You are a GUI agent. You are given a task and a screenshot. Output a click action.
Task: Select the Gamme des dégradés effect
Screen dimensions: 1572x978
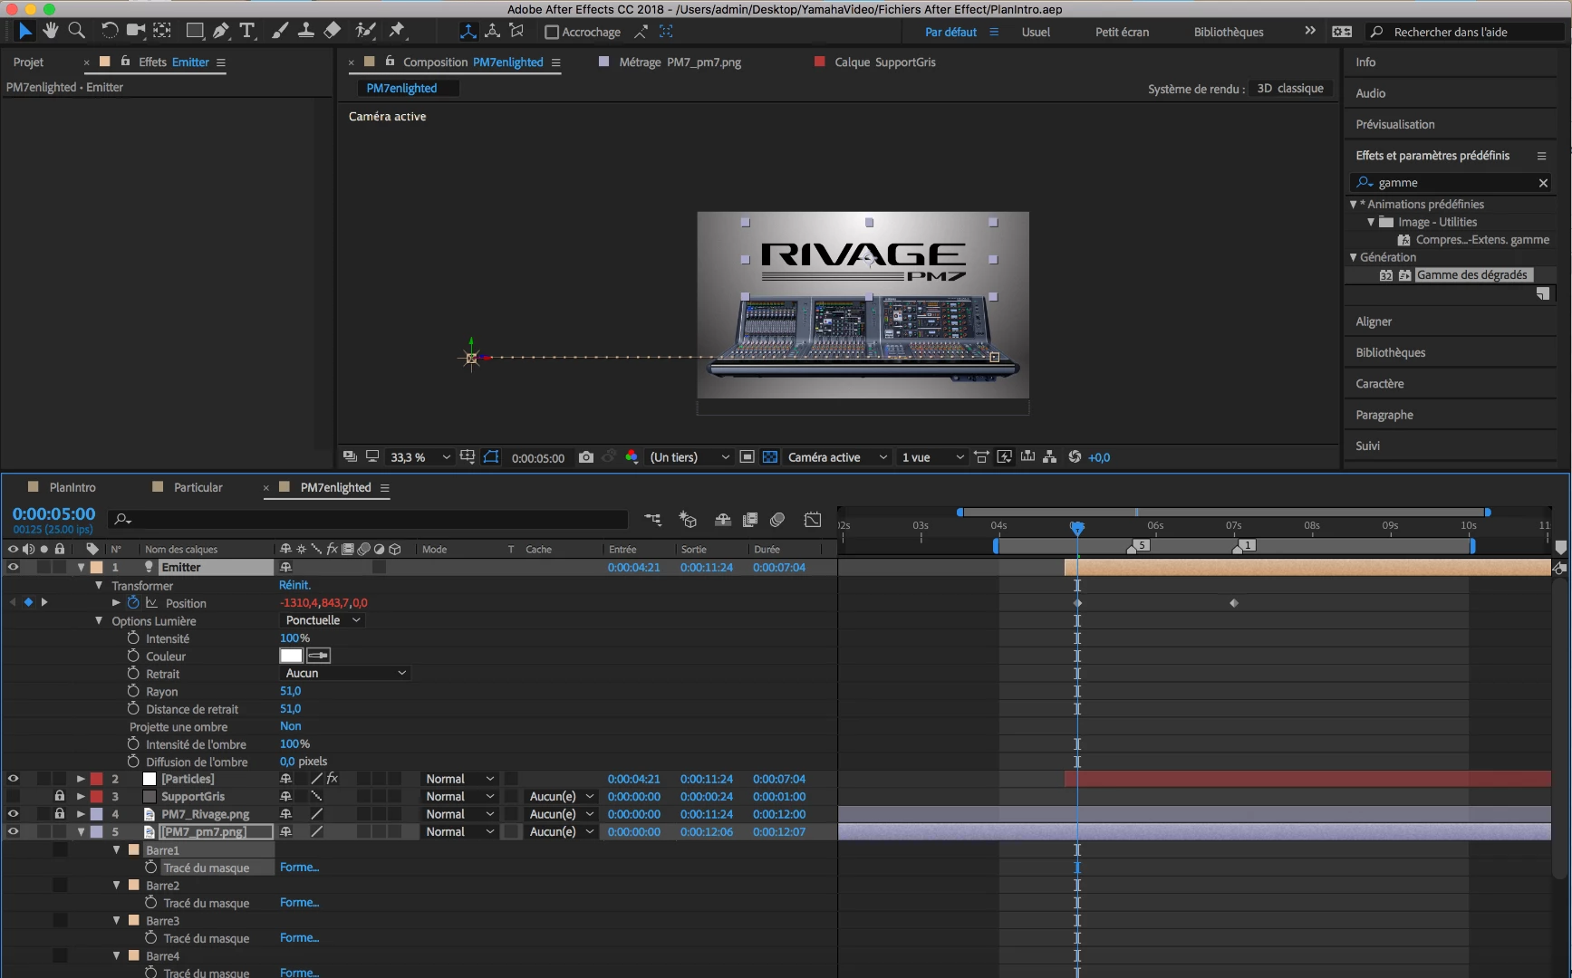click(1471, 275)
